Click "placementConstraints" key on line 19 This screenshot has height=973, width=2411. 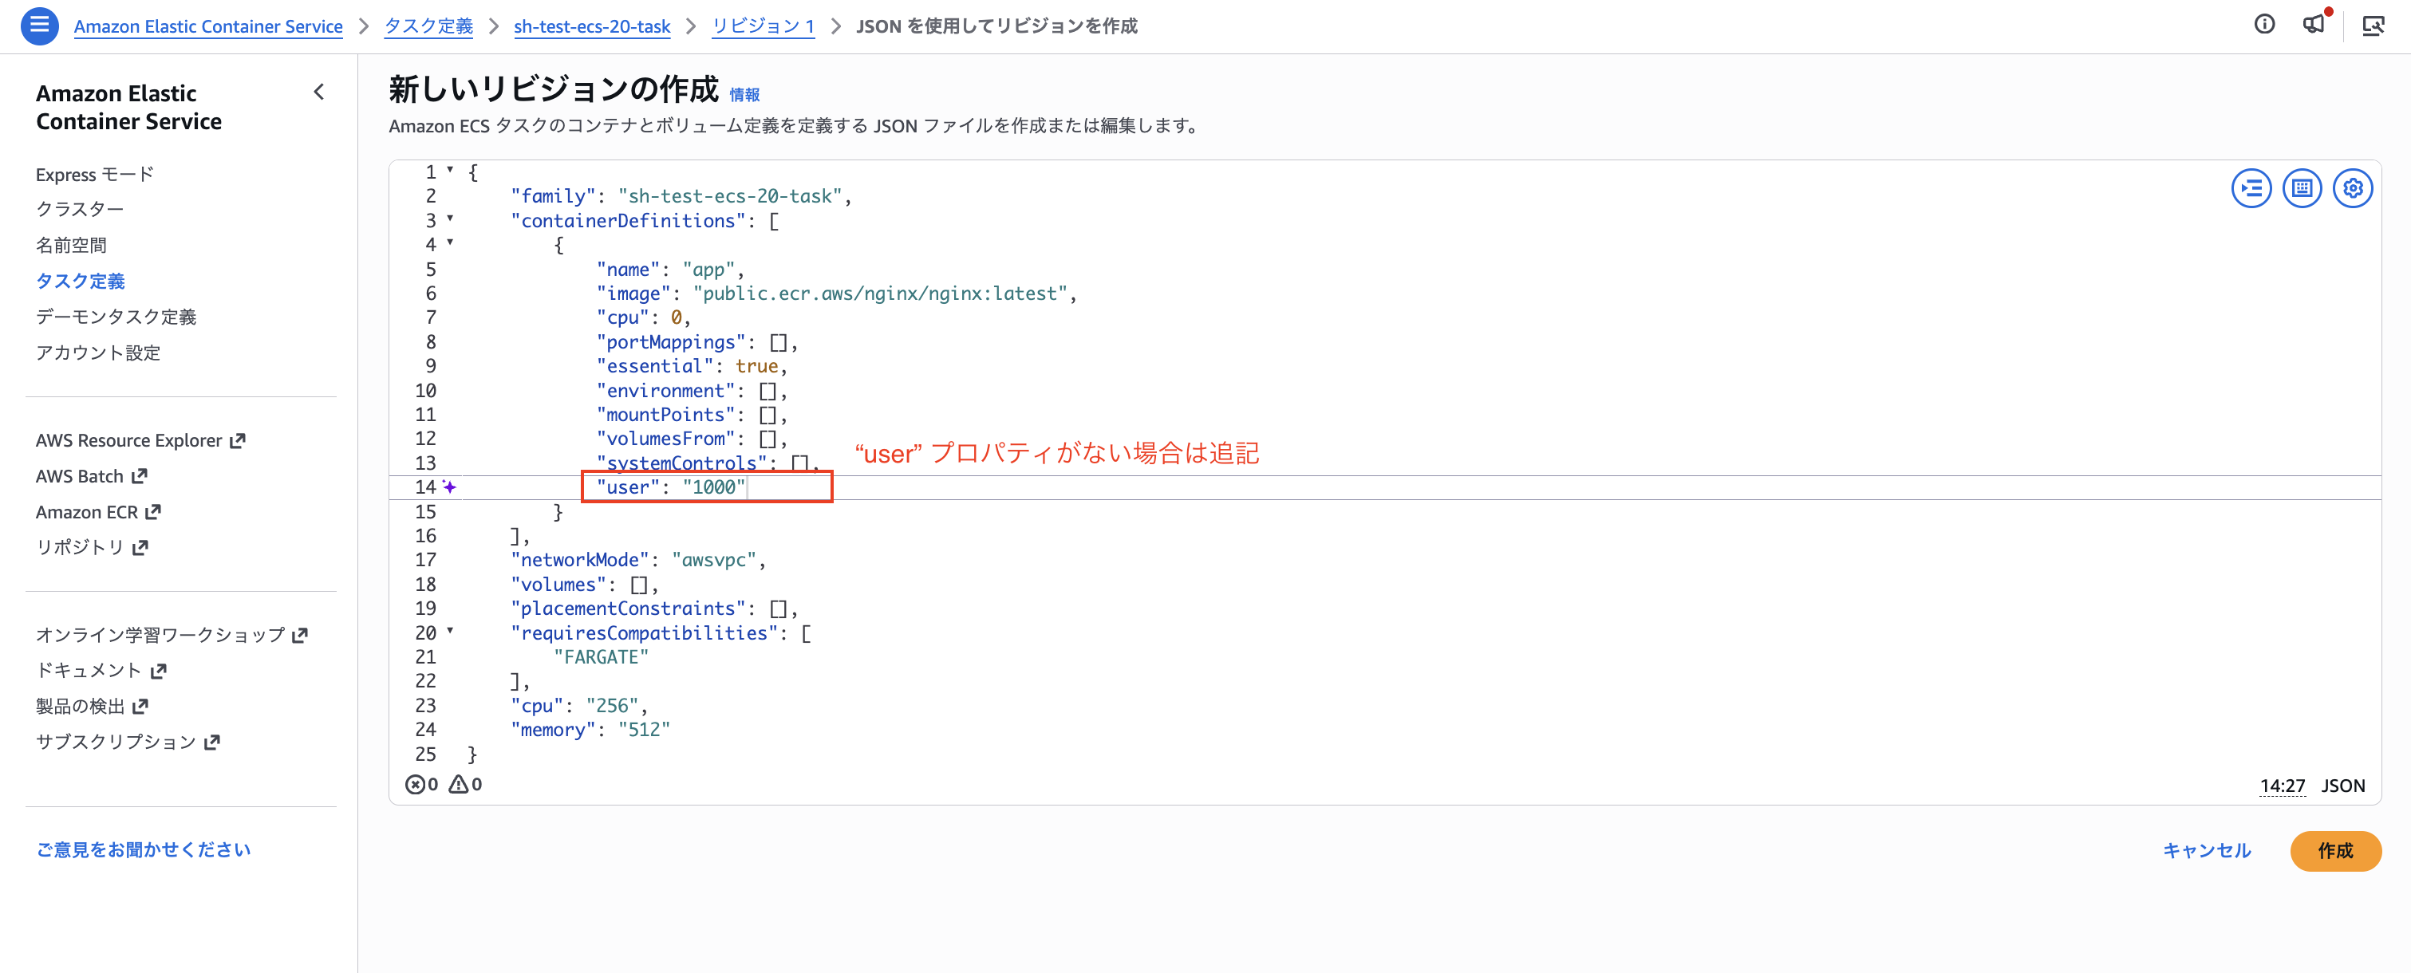[628, 608]
